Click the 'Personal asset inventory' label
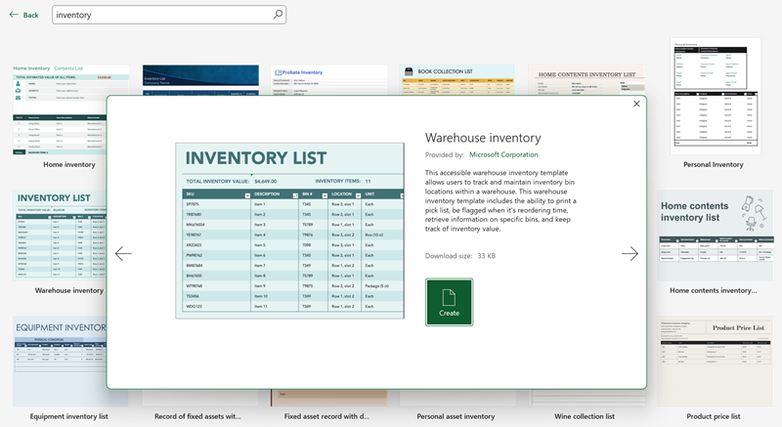The height and width of the screenshot is (427, 782). [x=456, y=416]
